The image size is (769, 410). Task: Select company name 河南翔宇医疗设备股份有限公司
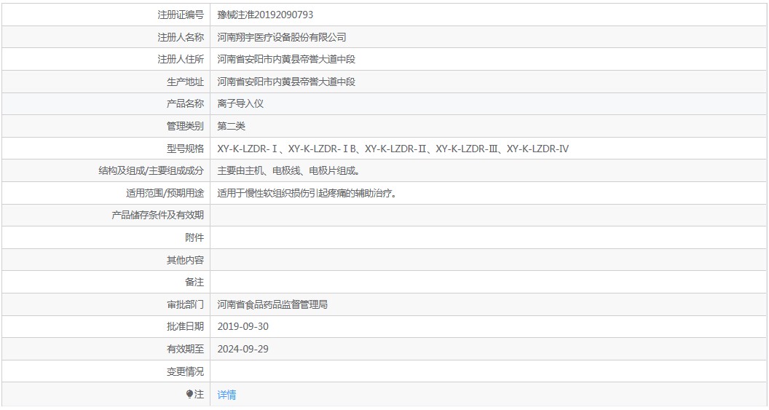point(282,37)
